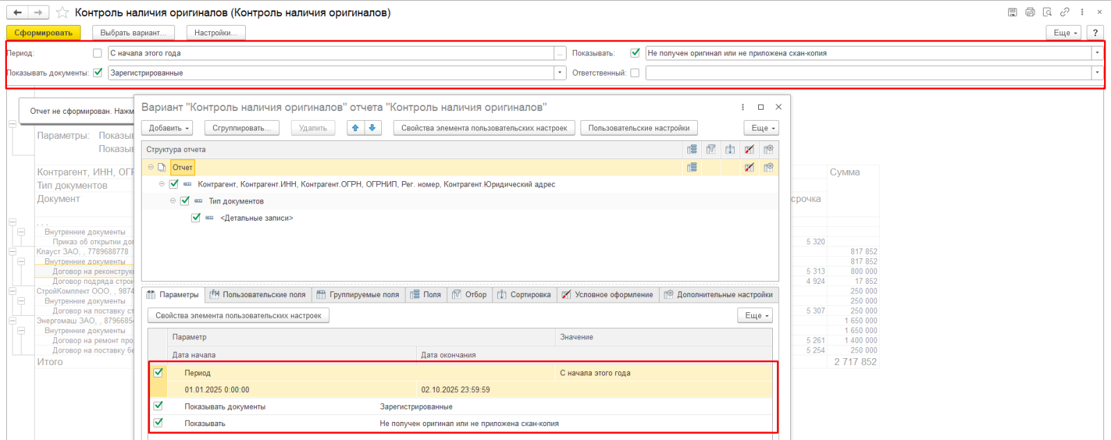Collapse Тип документов grouping node
Image resolution: width=1111 pixels, height=440 pixels.
(173, 201)
